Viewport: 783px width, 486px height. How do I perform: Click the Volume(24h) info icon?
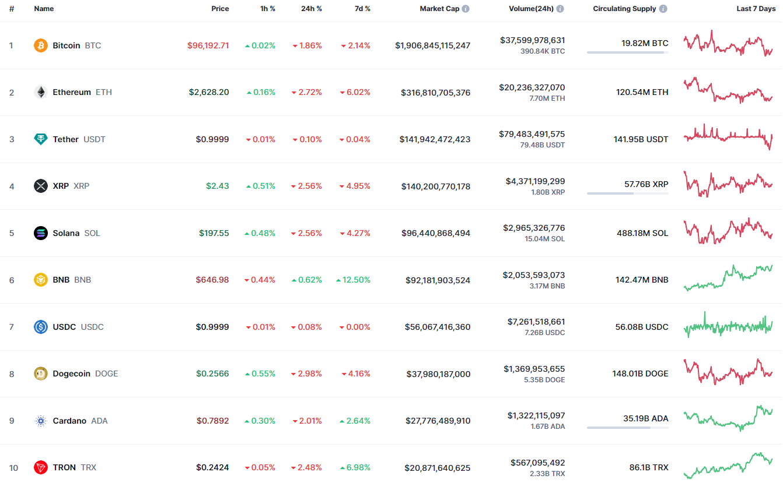pyautogui.click(x=560, y=9)
